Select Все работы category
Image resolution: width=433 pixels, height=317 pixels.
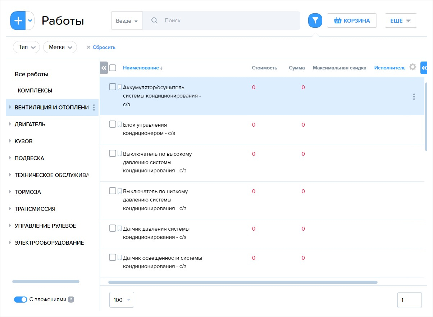(31, 74)
